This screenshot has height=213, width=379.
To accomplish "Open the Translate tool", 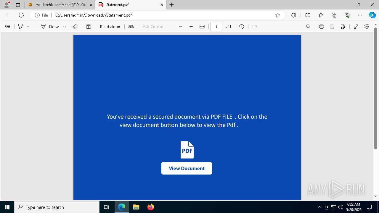I will (131, 27).
